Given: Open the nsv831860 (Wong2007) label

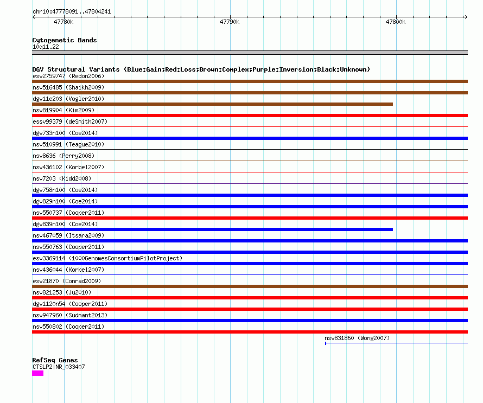Looking at the screenshot, I should pos(357,338).
